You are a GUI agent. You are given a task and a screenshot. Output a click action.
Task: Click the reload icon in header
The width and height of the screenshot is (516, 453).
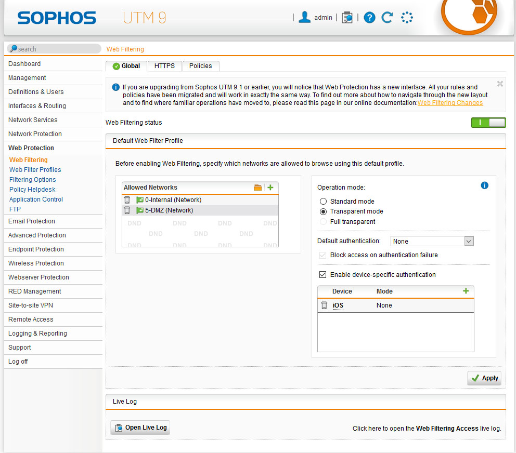click(x=387, y=18)
